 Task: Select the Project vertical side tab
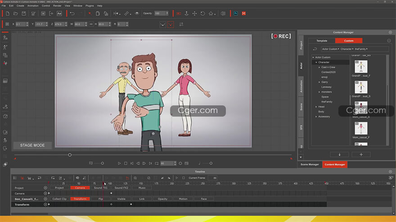(x=301, y=45)
